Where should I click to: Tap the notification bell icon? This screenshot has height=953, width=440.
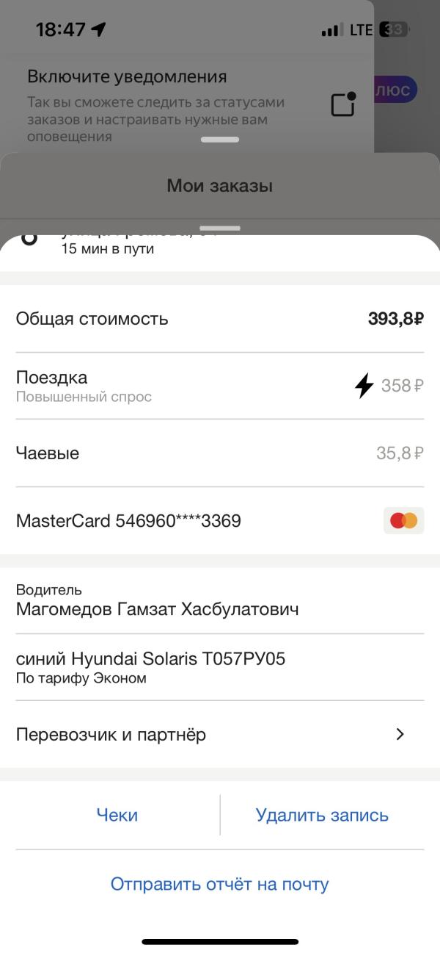click(343, 104)
